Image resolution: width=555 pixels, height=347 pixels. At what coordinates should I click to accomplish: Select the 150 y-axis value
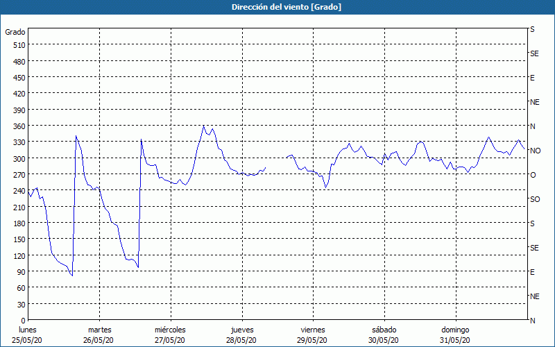tap(19, 239)
